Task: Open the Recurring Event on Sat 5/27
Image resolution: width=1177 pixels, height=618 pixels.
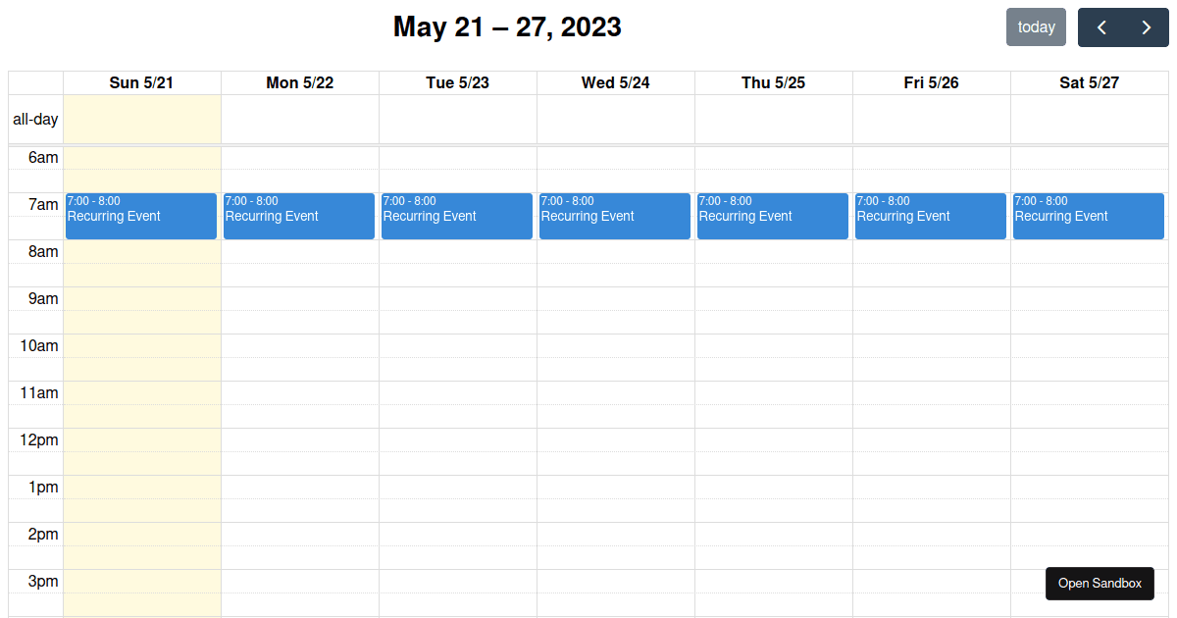Action: click(x=1088, y=216)
